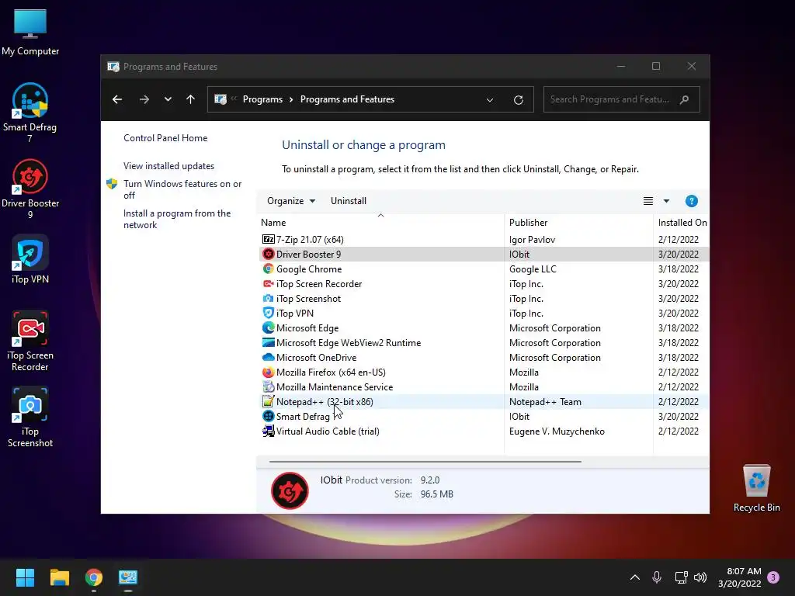Select the Mozilla Firefox program icon
795x596 pixels.
coord(268,372)
